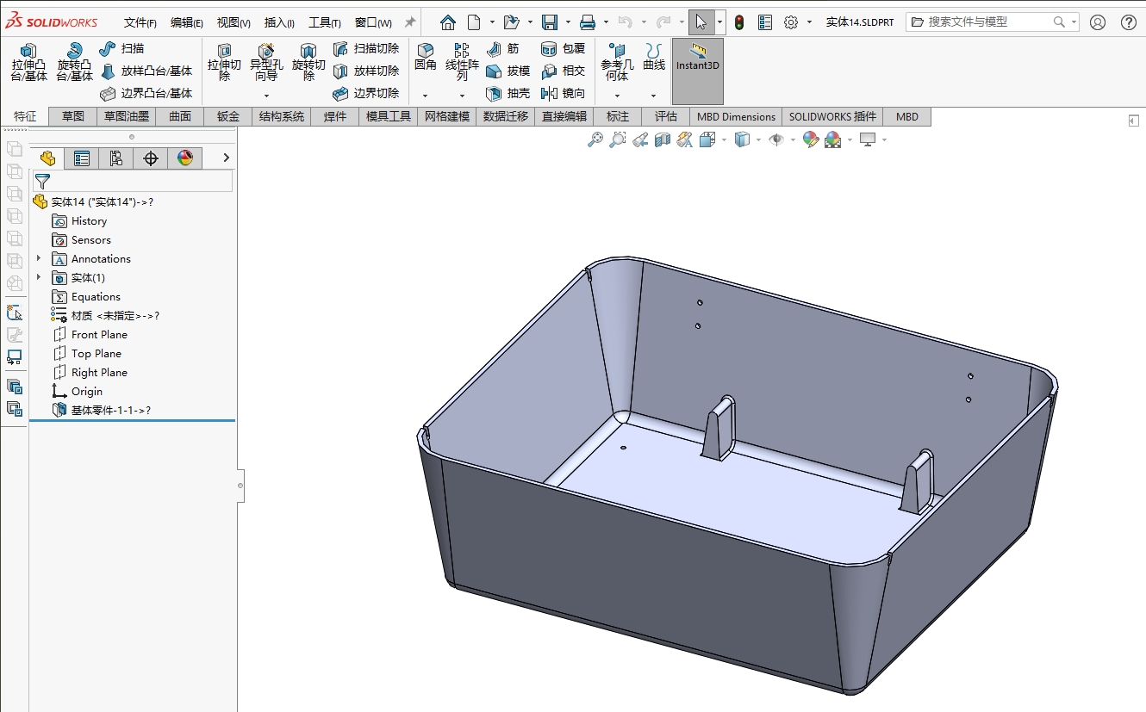
Task: Click the DisplayManager color wheel tab
Action: 184,158
